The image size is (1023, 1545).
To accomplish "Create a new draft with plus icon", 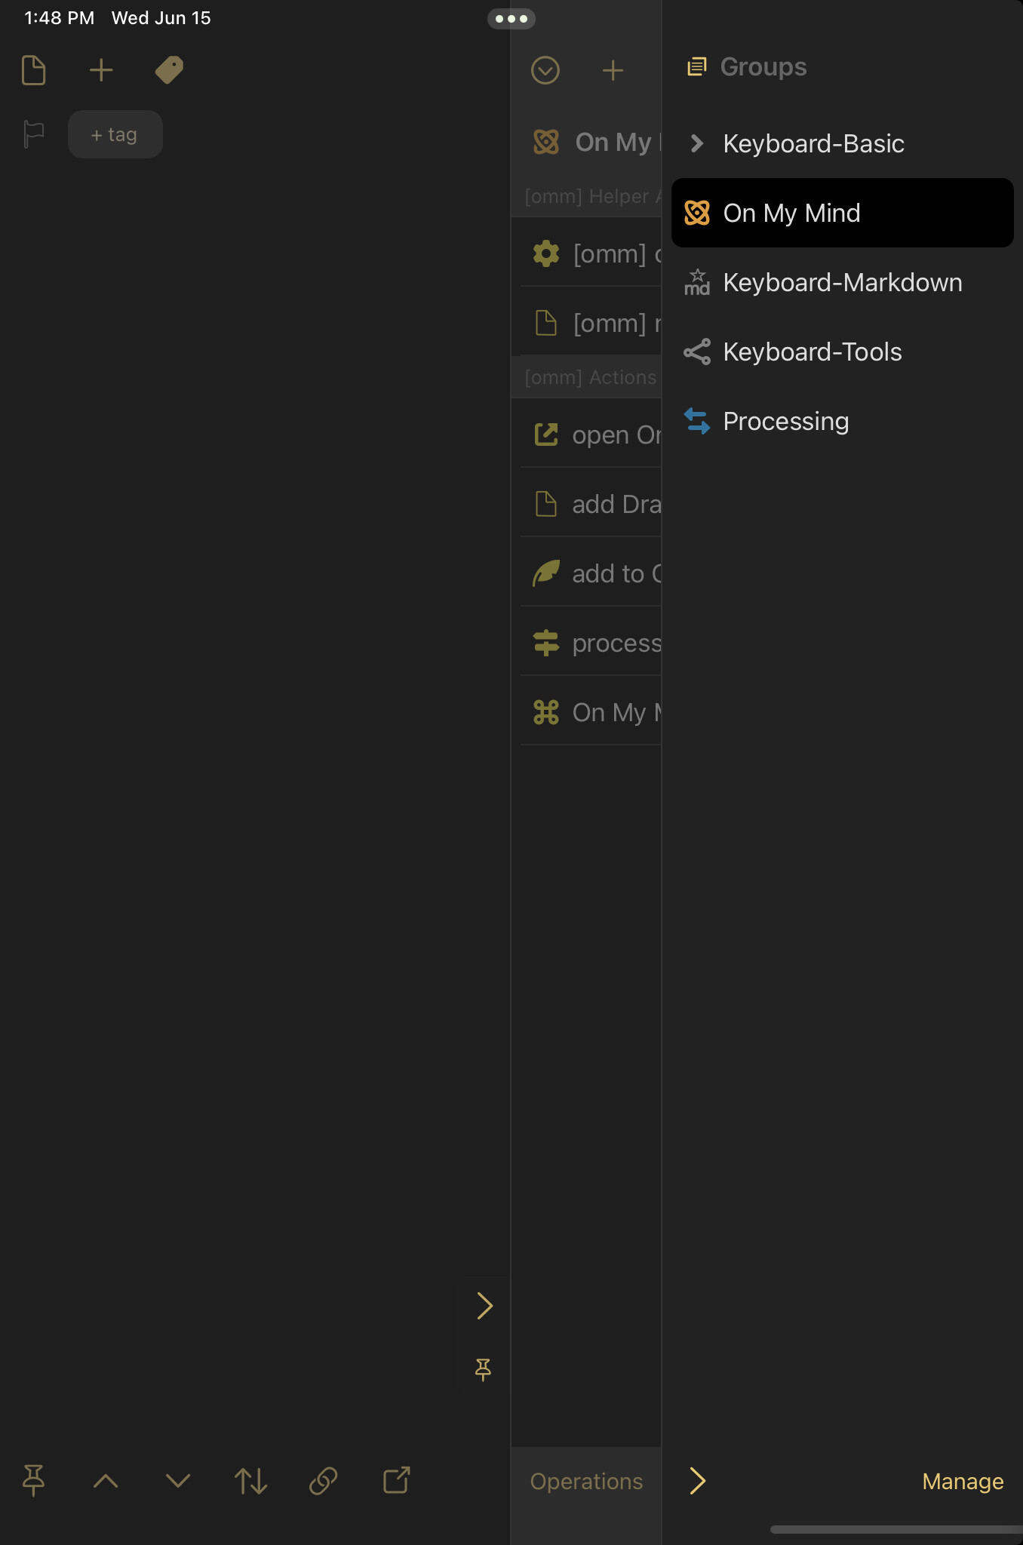I will [101, 70].
